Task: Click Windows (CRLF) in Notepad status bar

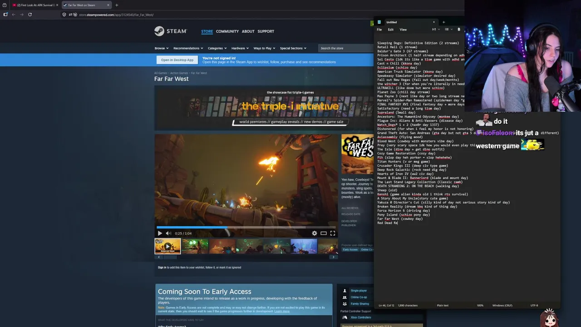Action: pyautogui.click(x=502, y=306)
